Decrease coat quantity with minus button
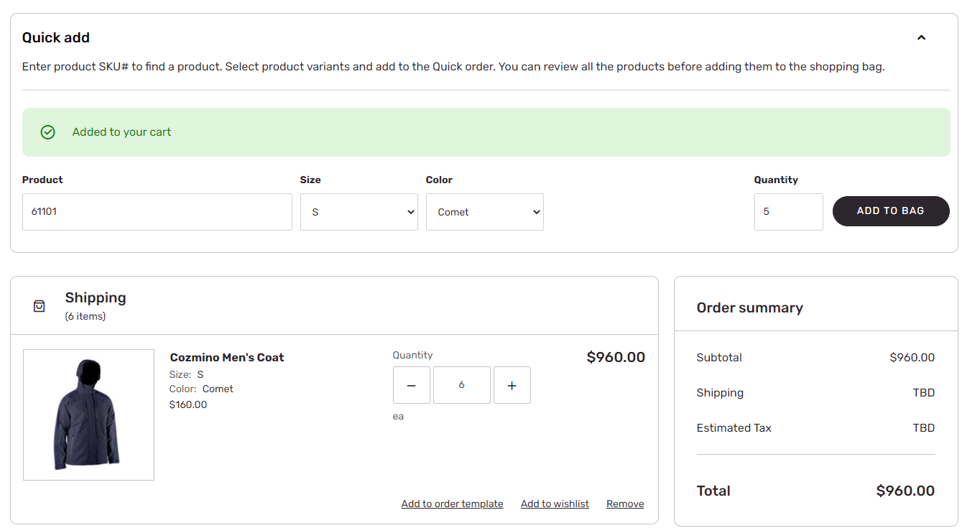 point(412,385)
